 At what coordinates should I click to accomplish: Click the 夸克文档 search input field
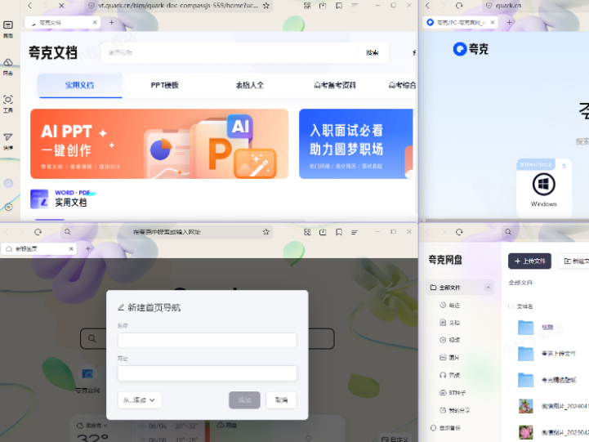coord(229,52)
